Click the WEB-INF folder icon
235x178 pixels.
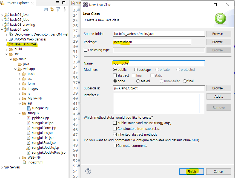(24, 157)
